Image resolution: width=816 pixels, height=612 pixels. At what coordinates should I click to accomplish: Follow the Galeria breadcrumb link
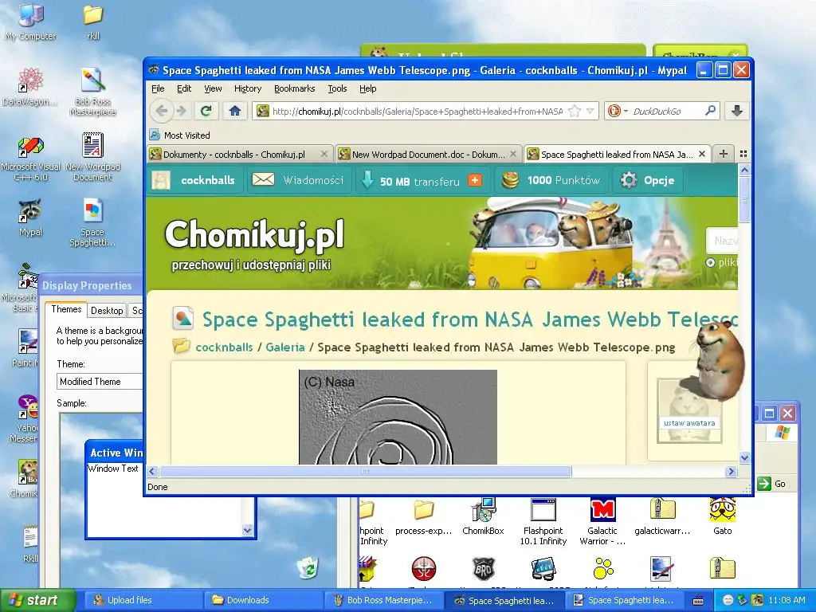[x=285, y=347]
